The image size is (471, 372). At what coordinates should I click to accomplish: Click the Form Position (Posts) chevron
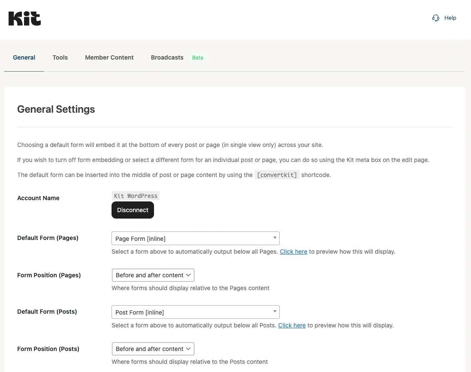188,348
